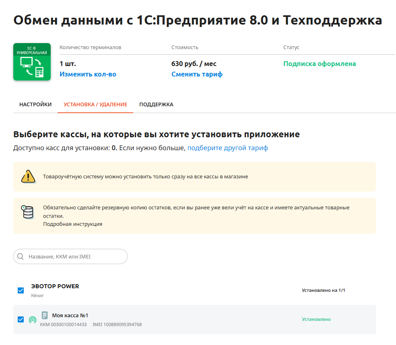Click the green Установлено status
The image size is (396, 345).
coord(316,320)
